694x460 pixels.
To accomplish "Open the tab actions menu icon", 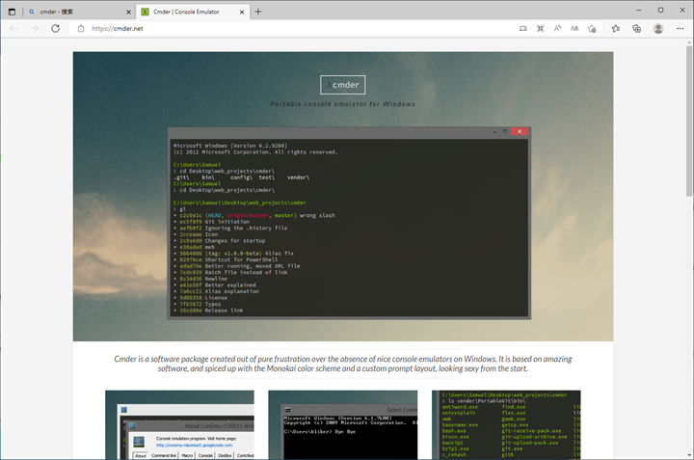I will (12, 12).
